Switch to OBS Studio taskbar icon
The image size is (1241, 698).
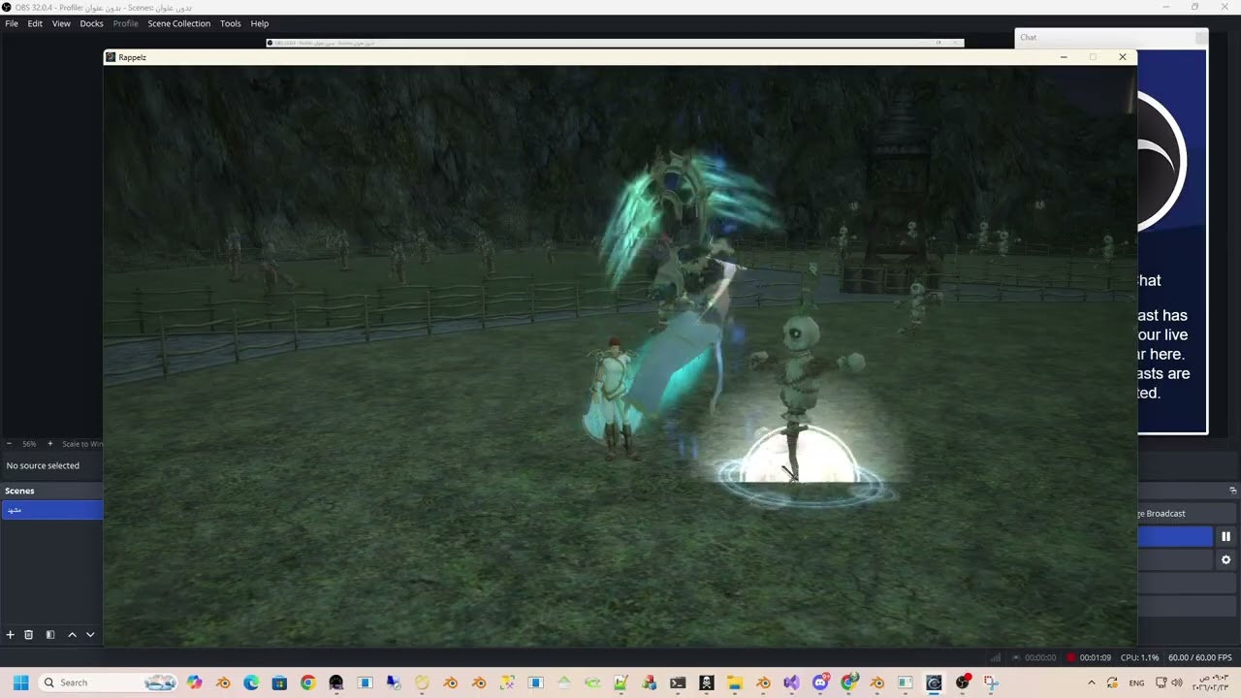962,682
